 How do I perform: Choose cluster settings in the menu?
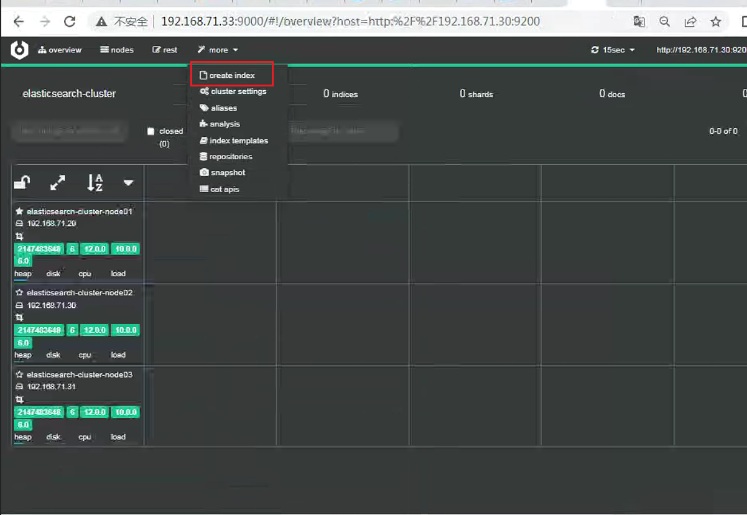click(233, 91)
